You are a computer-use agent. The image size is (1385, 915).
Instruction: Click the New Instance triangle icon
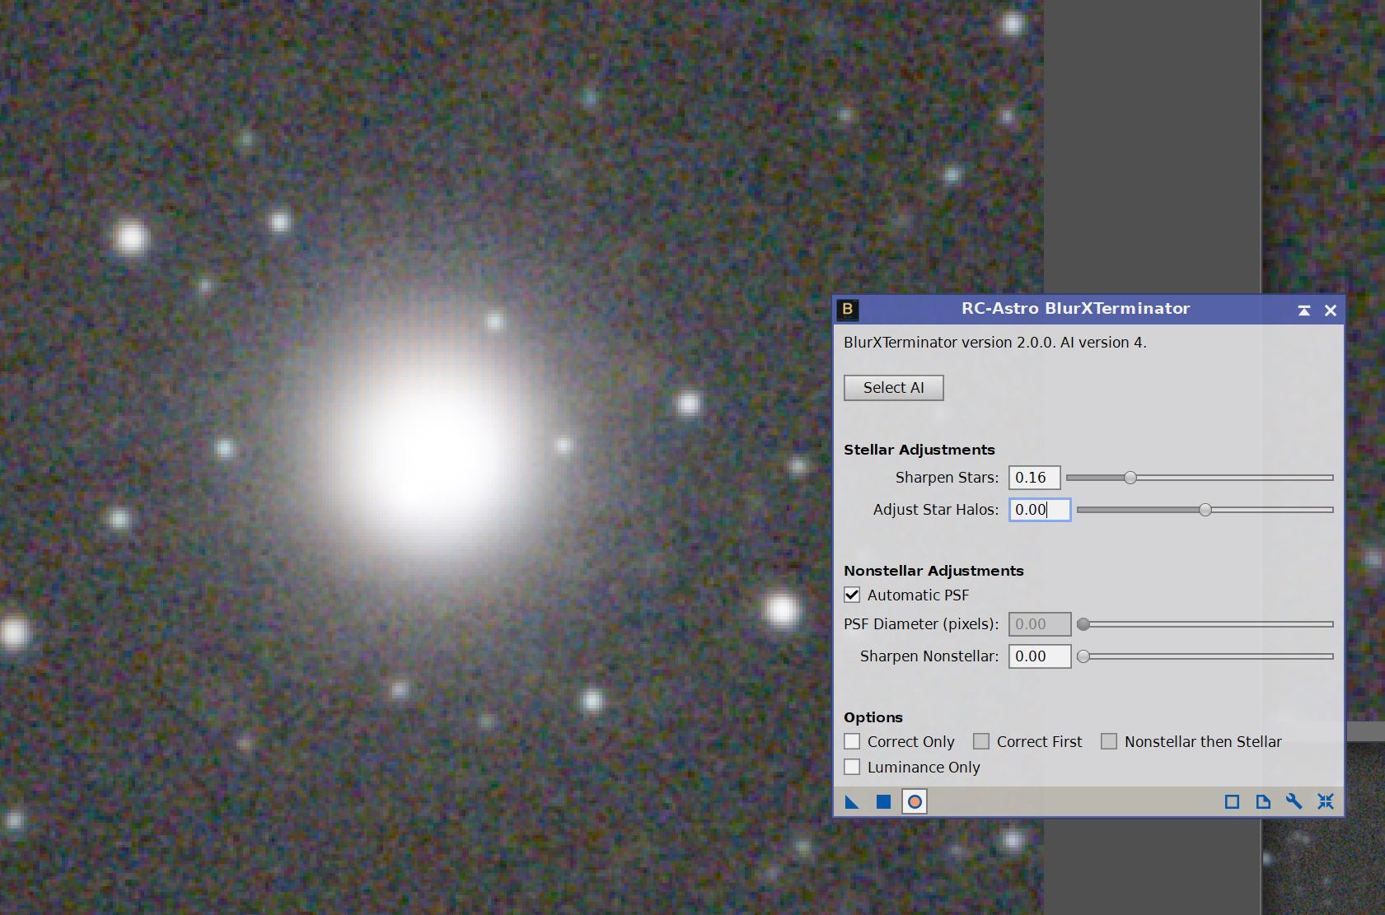pos(852,801)
